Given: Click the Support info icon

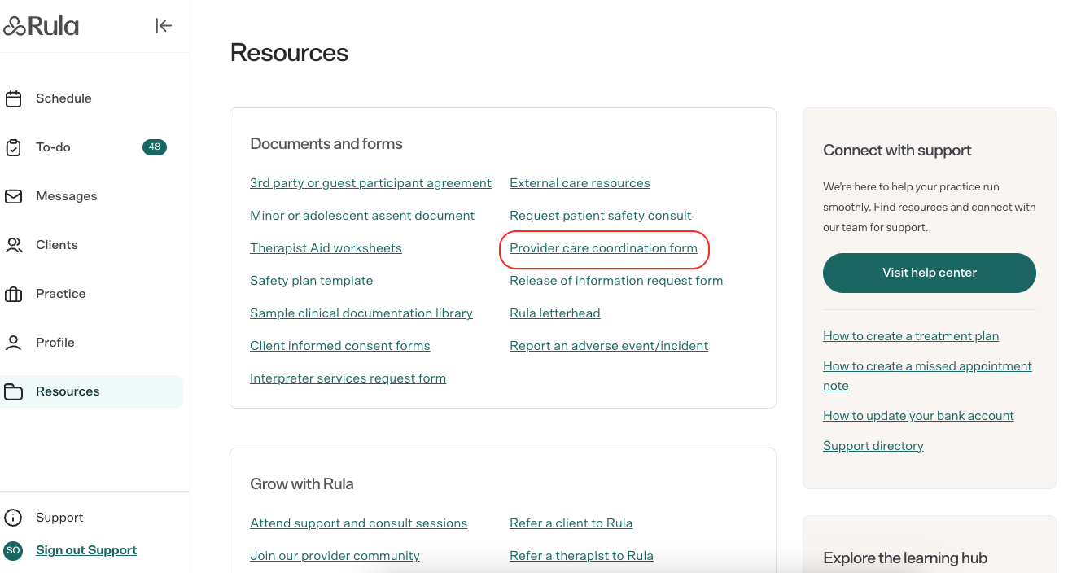Looking at the screenshot, I should pyautogui.click(x=13, y=518).
